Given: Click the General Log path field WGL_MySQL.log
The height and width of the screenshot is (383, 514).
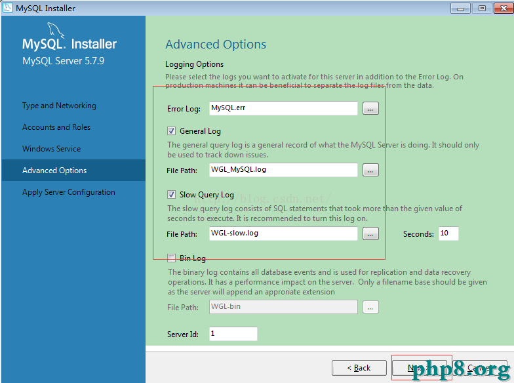Looking at the screenshot, I should coord(283,170).
